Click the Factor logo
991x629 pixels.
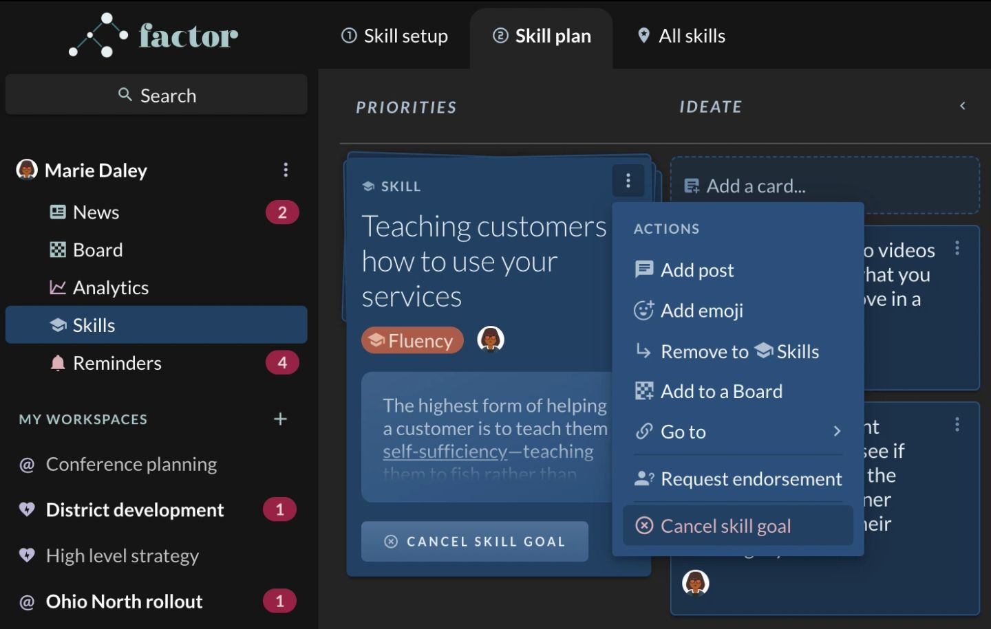(x=153, y=35)
